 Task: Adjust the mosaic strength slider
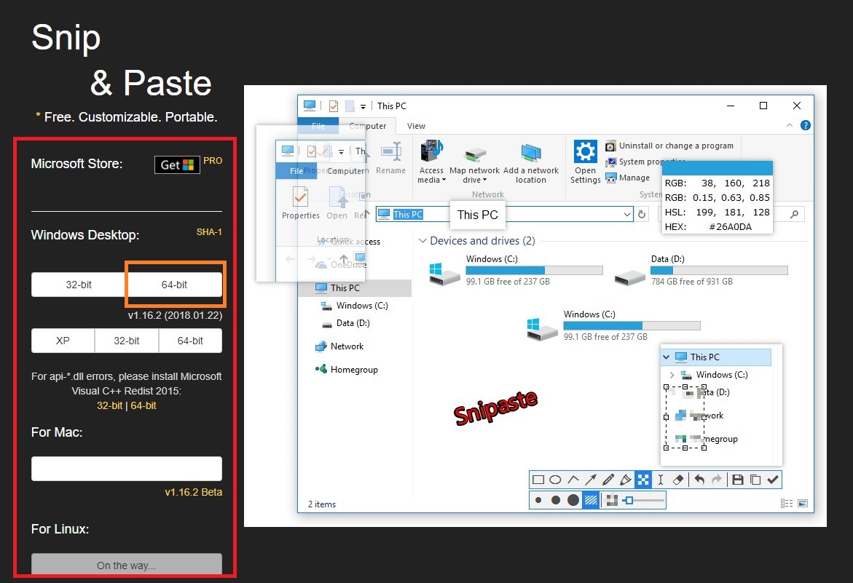(x=644, y=501)
